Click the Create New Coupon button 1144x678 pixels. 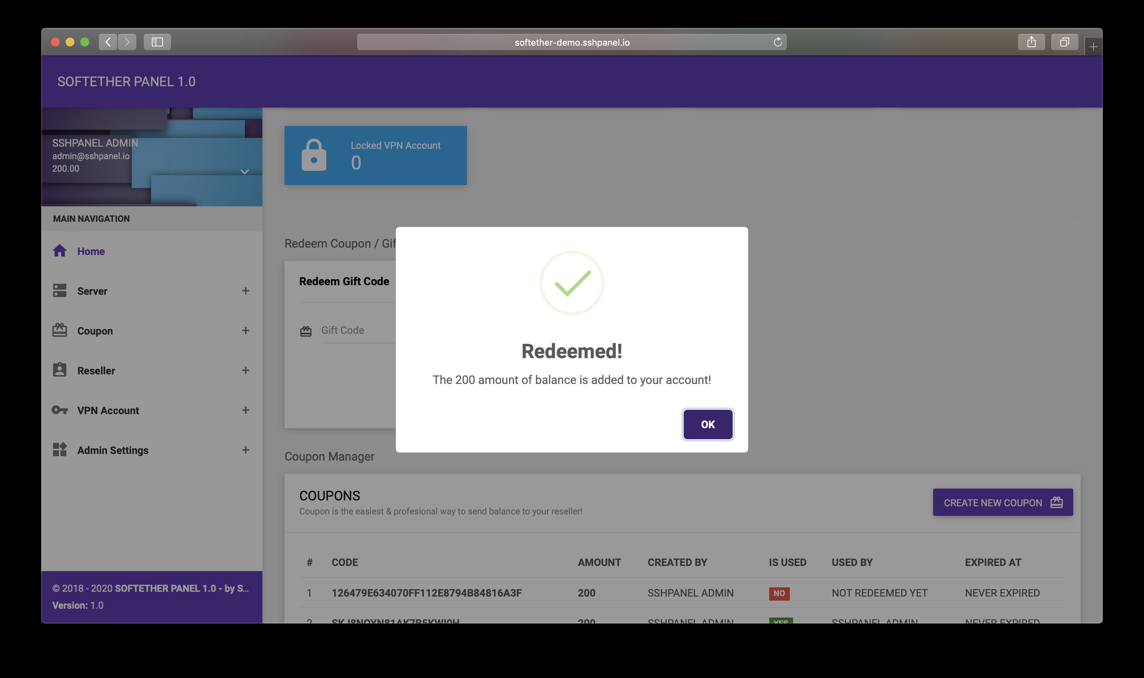[x=1003, y=503]
